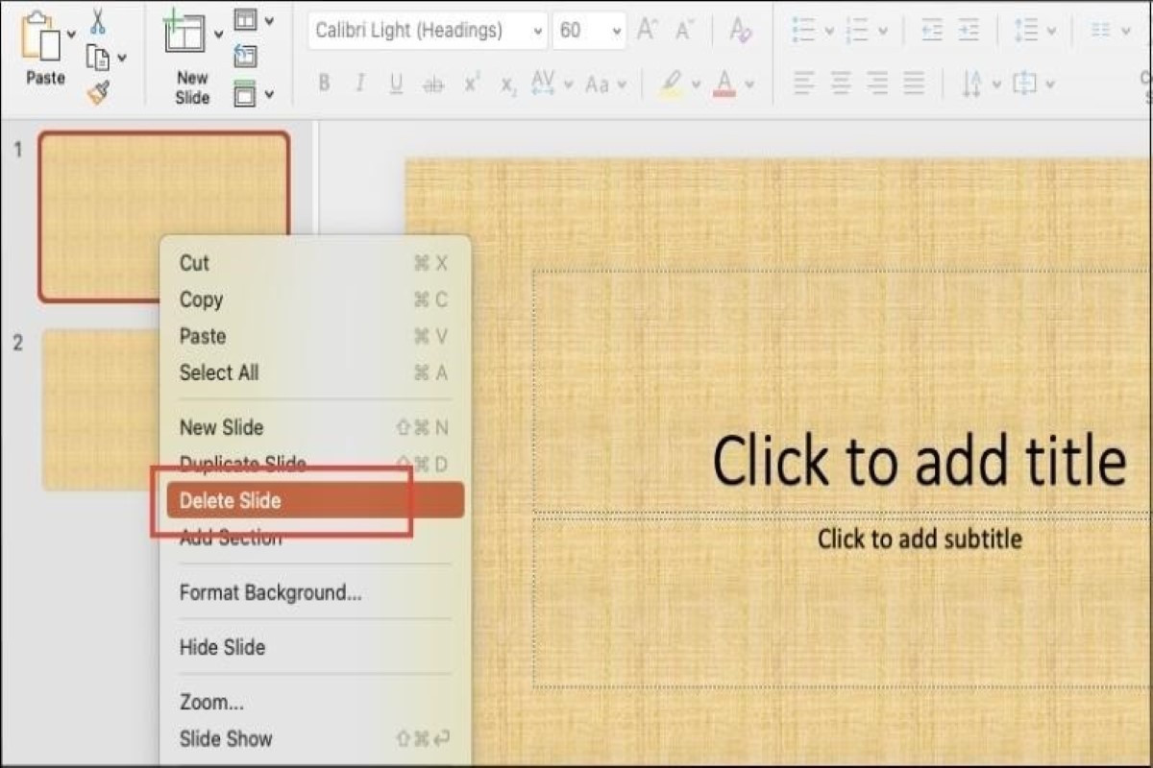Screen dimensions: 1153x768
Task: Toggle Subscript formatting
Action: tap(507, 84)
